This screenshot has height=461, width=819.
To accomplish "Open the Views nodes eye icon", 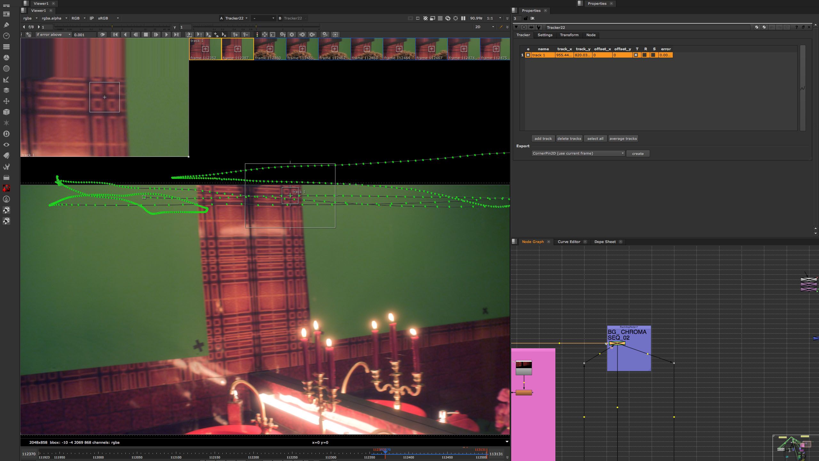I will pos(6,145).
